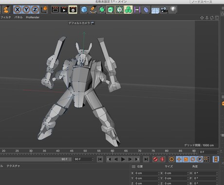Image resolution: width=224 pixels, height=185 pixels.
Task: Open the テクスチャ material menu
Action: click(x=13, y=166)
